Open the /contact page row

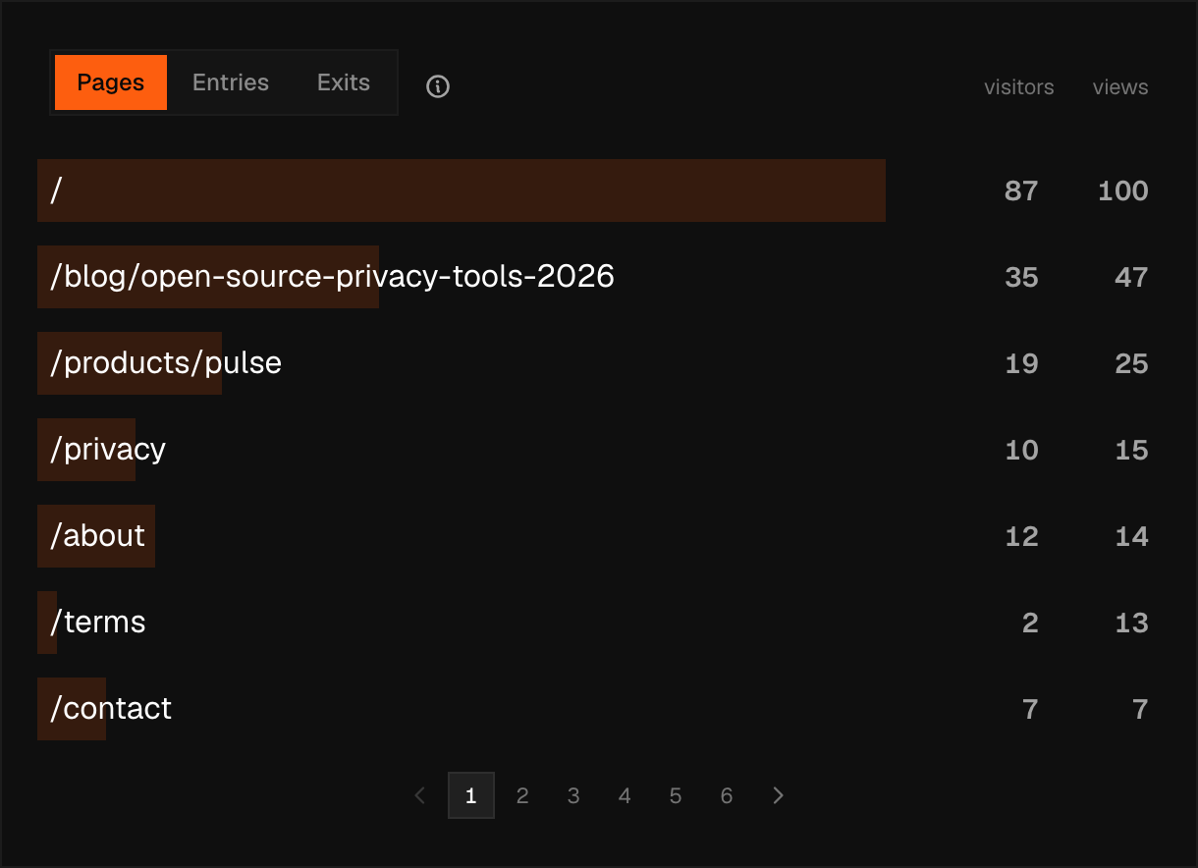(599, 709)
